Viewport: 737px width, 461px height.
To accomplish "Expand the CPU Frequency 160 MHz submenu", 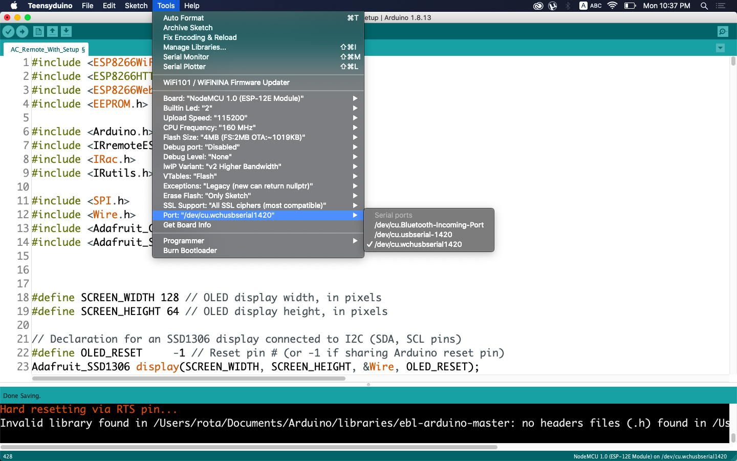I will pos(258,128).
